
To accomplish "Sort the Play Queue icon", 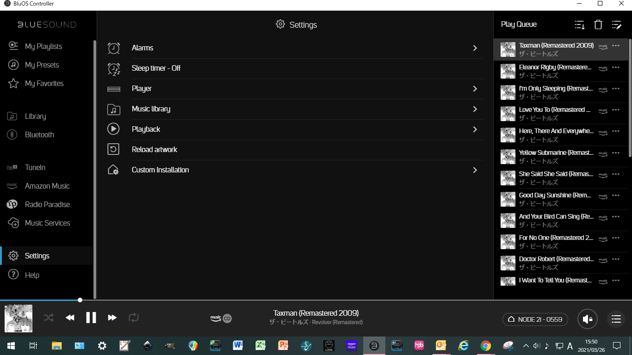I will tap(580, 24).
